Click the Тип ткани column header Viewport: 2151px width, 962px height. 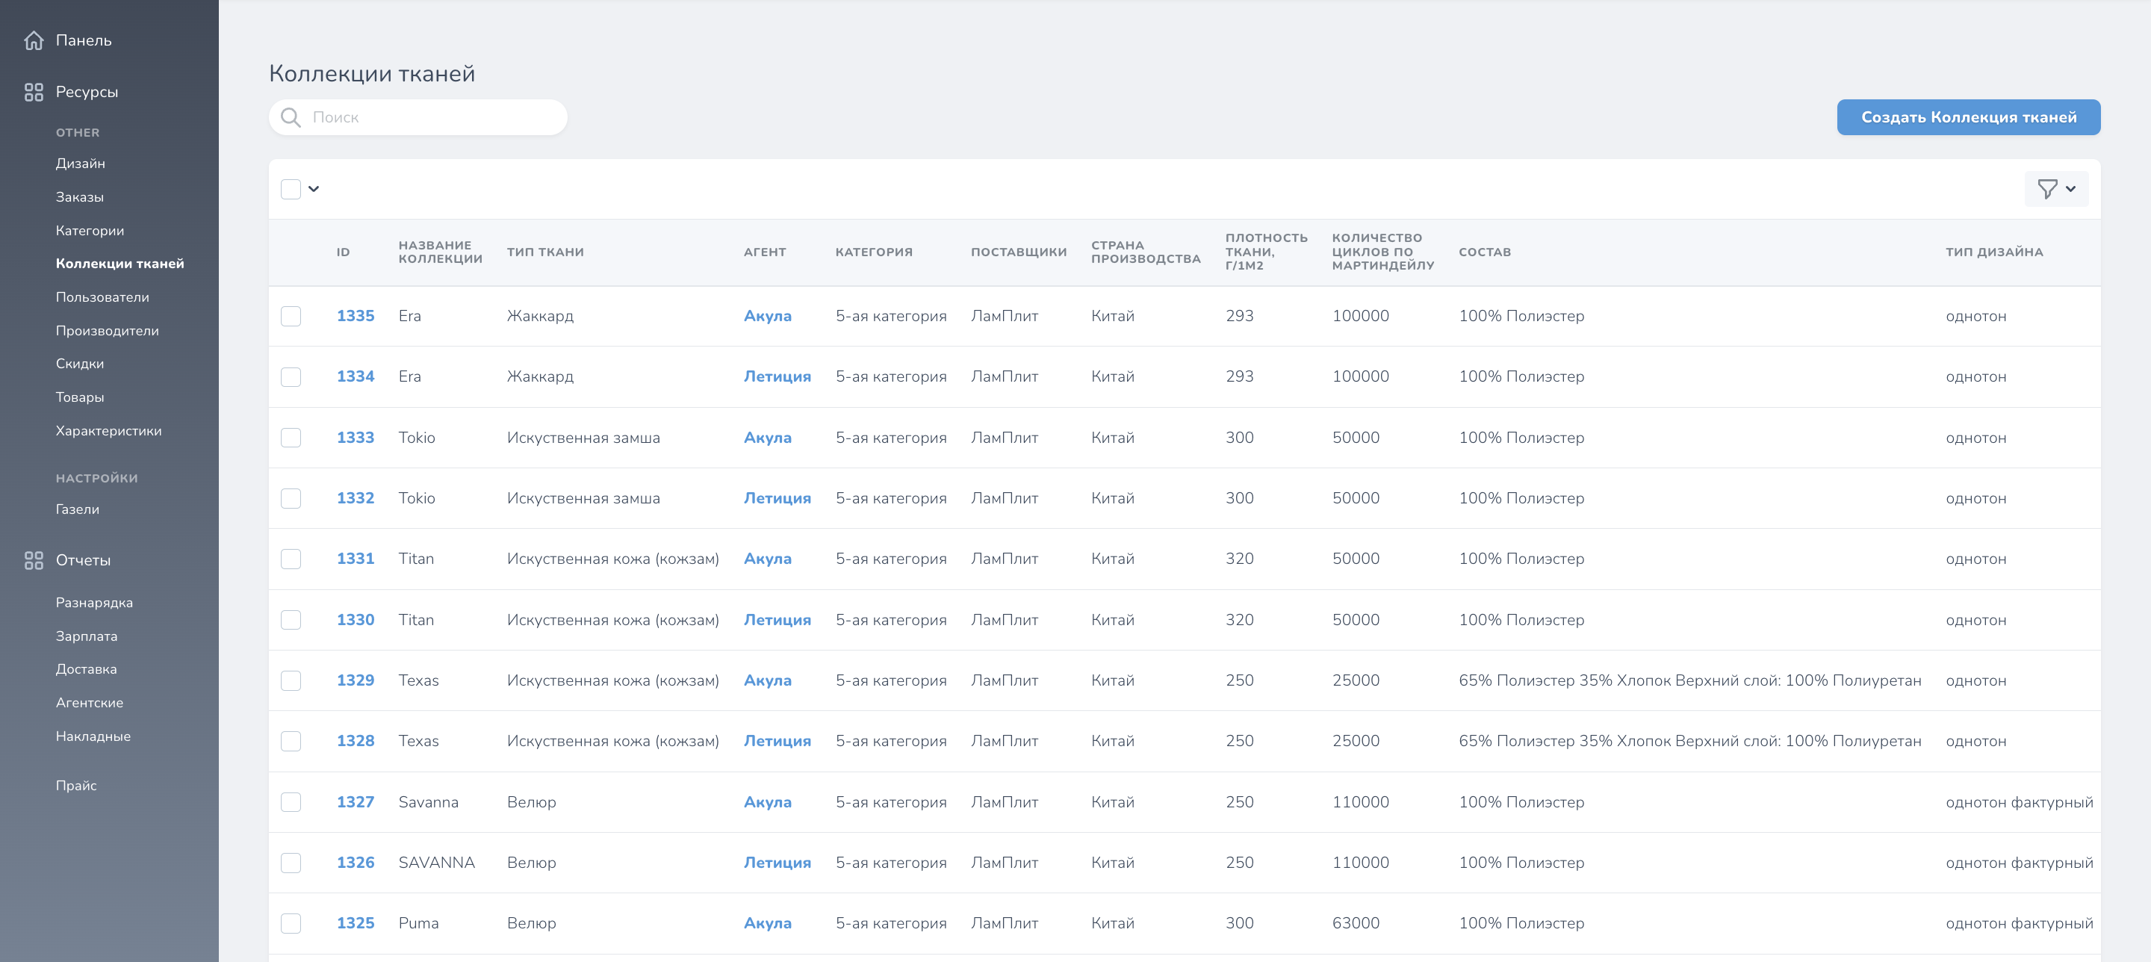coord(545,252)
